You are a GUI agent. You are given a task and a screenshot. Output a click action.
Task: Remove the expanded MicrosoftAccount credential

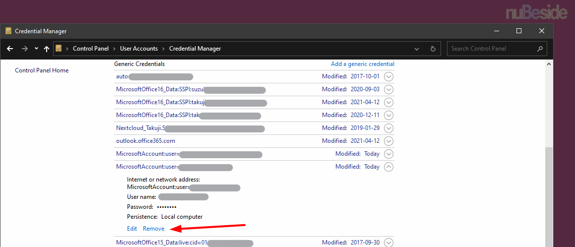click(x=154, y=228)
